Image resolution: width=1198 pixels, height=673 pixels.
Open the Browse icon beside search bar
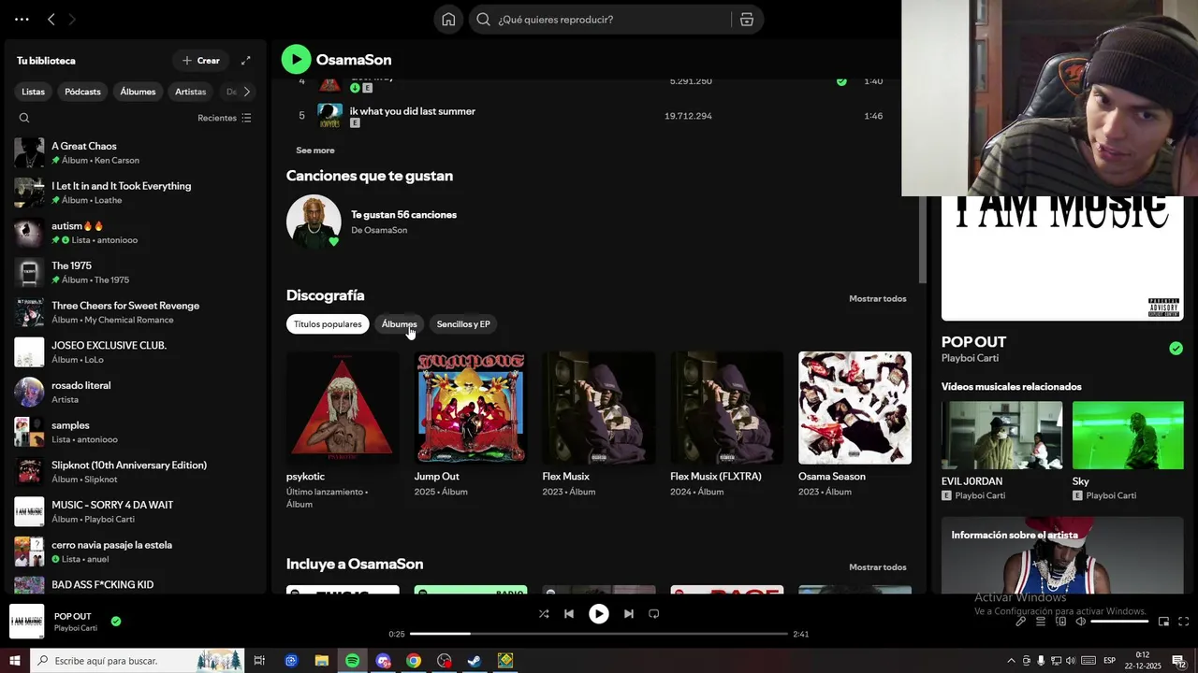click(747, 20)
